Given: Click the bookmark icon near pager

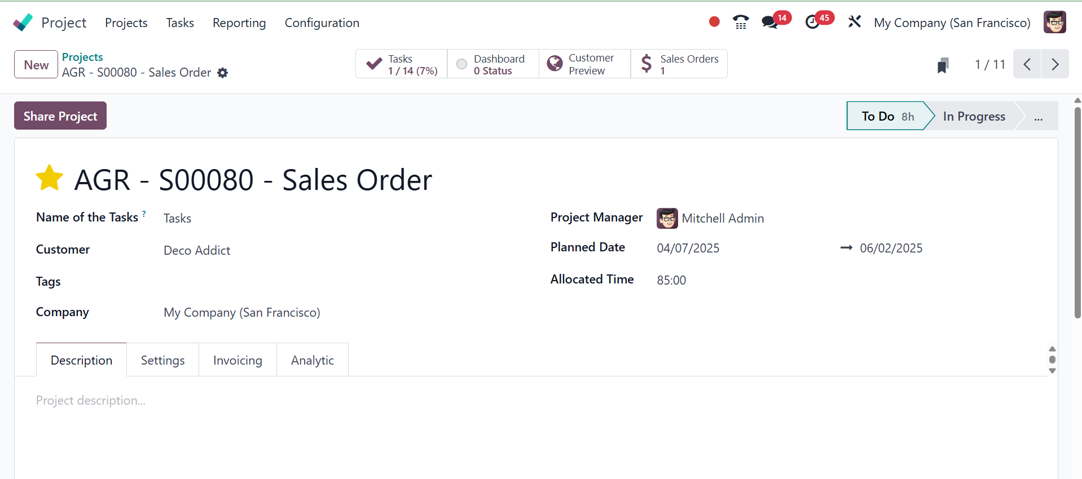Looking at the screenshot, I should pos(943,65).
